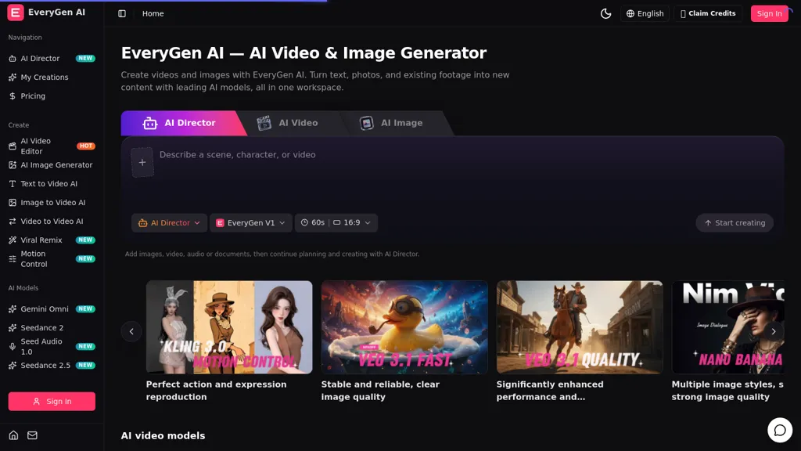The image size is (801, 451).
Task: Toggle the sidebar panel icon
Action: click(122, 14)
